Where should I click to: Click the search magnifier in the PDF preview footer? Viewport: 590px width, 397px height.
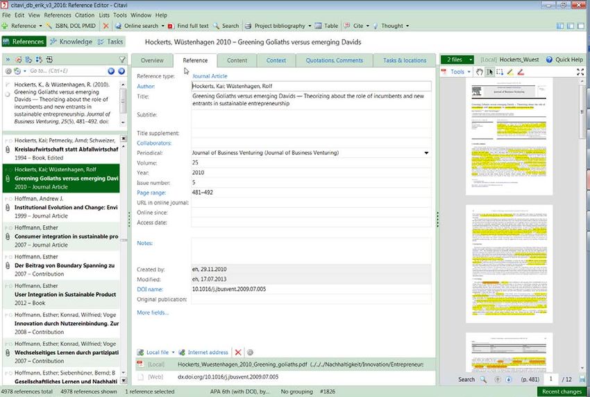click(483, 380)
